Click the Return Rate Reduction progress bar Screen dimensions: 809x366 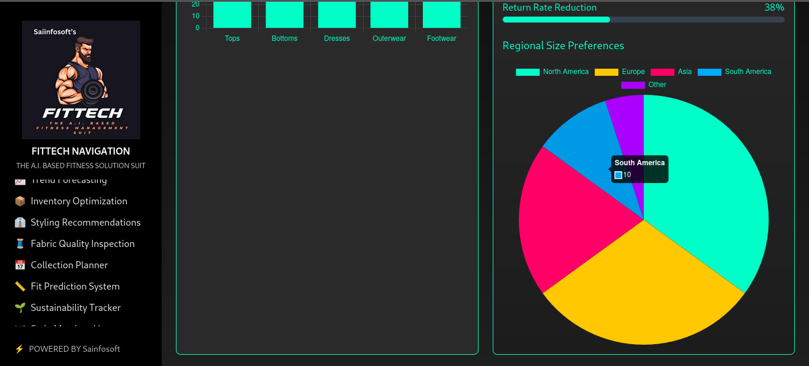click(643, 20)
